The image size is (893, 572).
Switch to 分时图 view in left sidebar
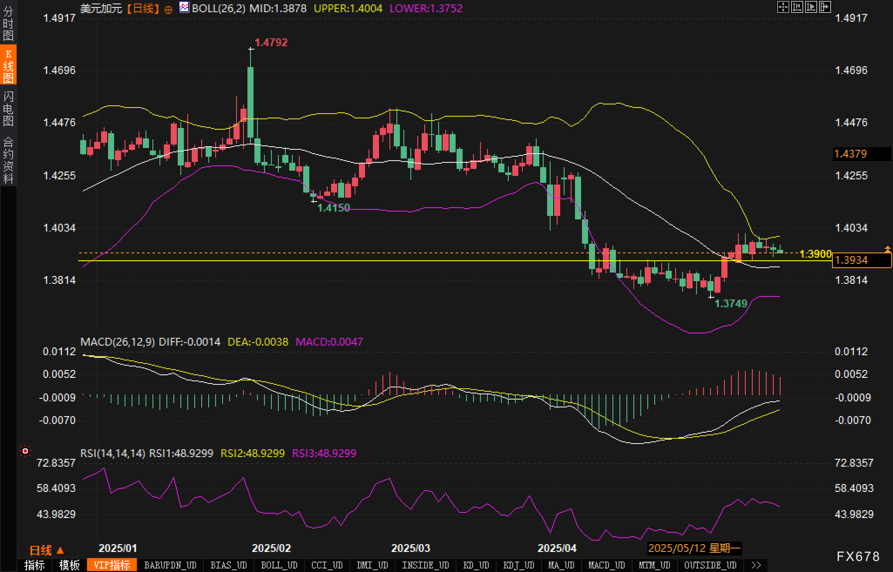coord(8,24)
